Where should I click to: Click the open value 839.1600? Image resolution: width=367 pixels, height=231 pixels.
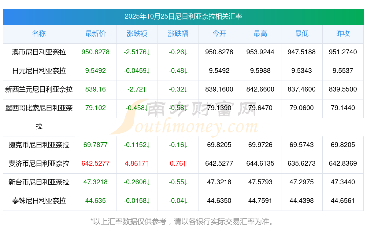point(219,89)
